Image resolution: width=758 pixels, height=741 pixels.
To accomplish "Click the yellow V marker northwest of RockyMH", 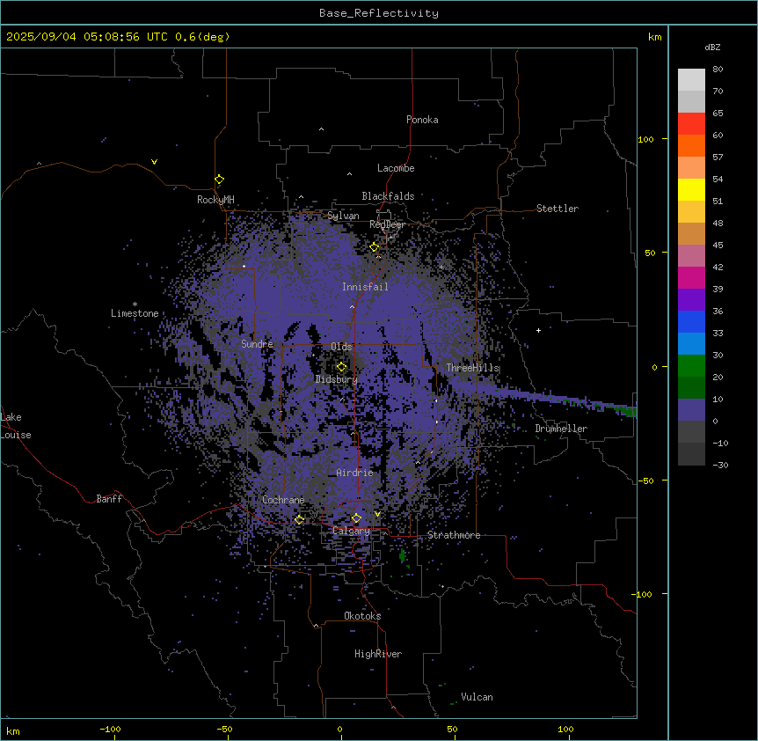I will [154, 162].
